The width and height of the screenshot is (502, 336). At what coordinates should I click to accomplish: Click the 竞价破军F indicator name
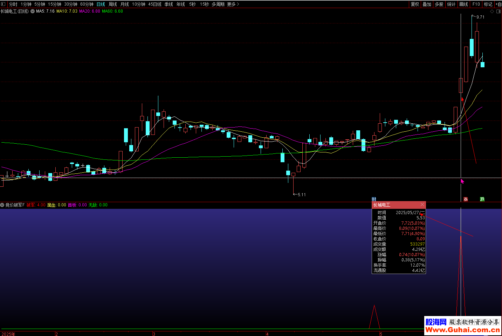coord(15,205)
